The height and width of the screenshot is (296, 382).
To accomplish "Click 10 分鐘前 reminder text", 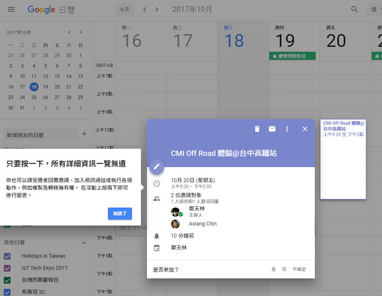I will click(183, 236).
